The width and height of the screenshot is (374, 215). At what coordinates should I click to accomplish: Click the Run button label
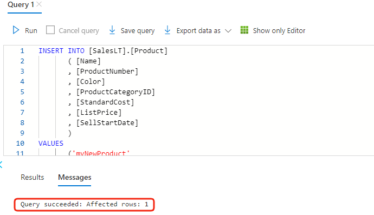pos(31,30)
